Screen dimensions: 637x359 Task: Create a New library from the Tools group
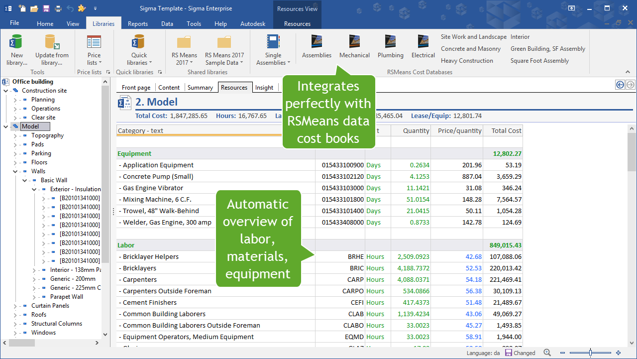click(16, 48)
